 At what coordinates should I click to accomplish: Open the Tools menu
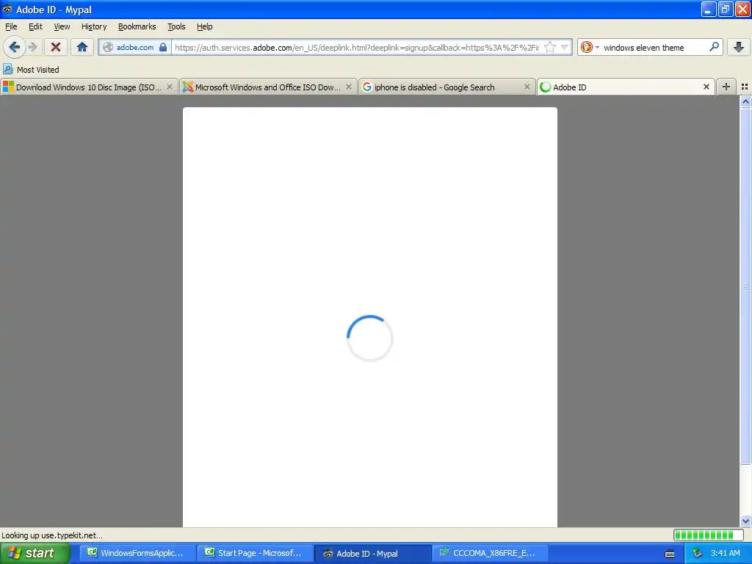(x=176, y=26)
